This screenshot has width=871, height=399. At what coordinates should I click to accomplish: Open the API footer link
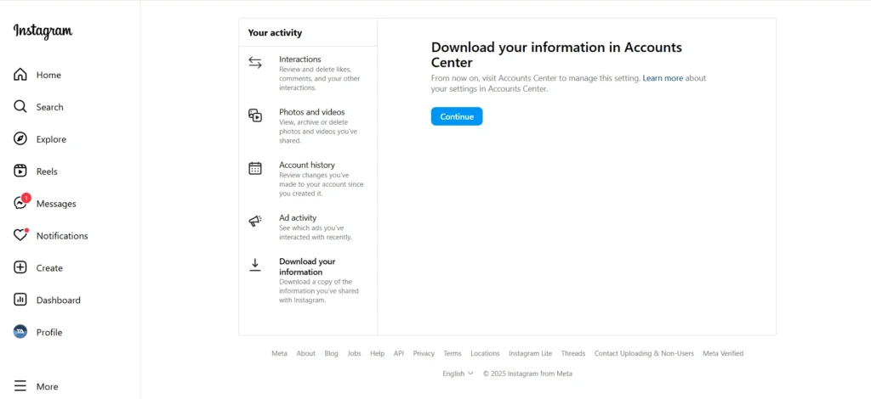tap(398, 353)
